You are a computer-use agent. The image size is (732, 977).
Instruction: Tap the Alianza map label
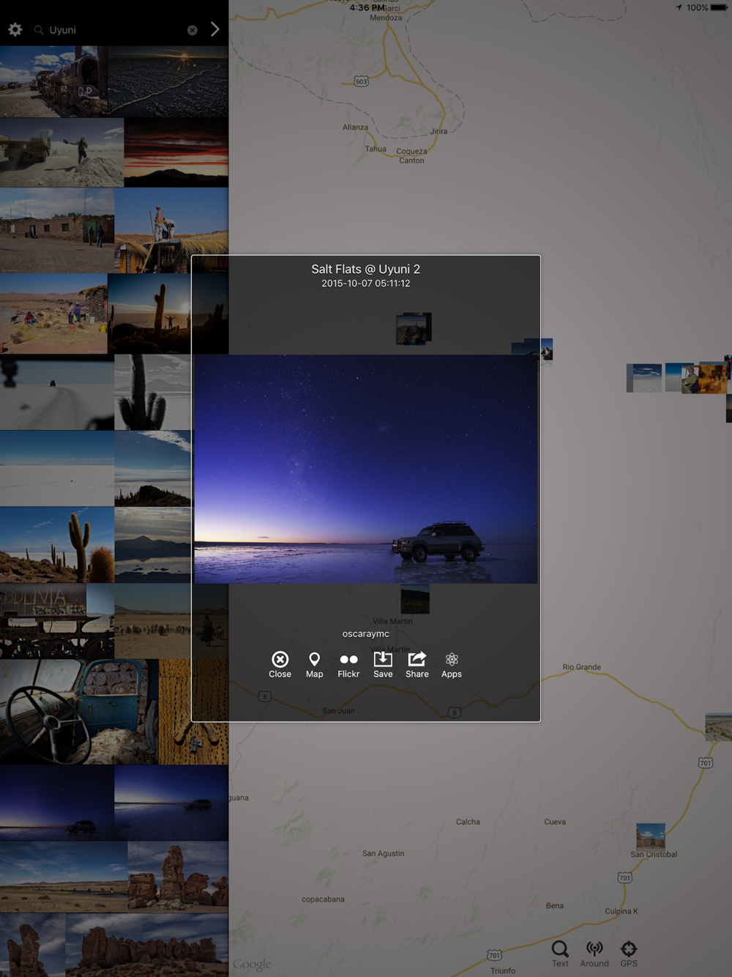355,127
